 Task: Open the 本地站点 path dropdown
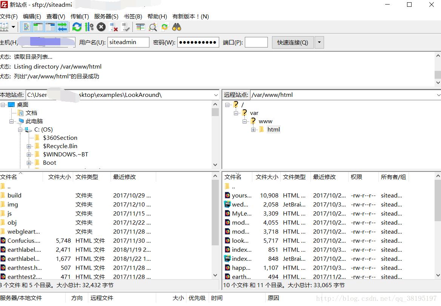(x=216, y=95)
